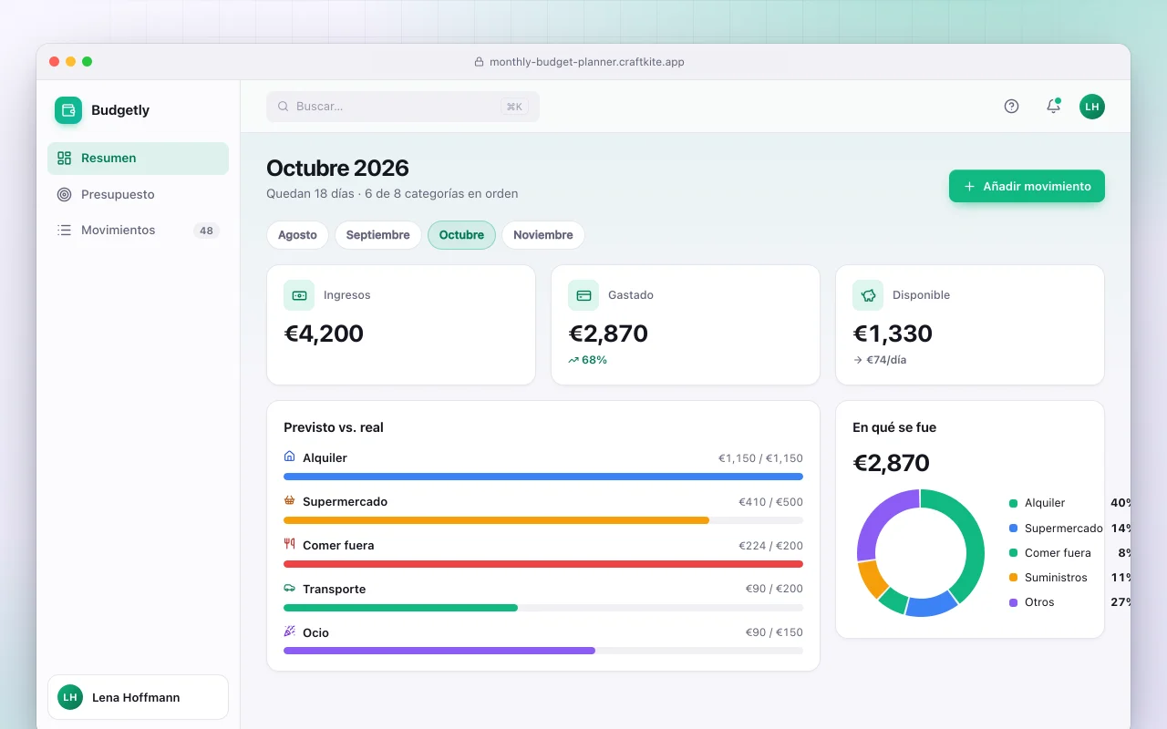
Task: Open the help question mark icon
Action: pos(1011,106)
